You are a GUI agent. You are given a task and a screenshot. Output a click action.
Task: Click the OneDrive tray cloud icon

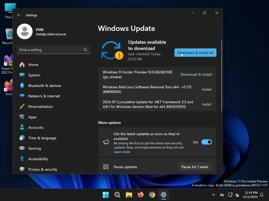[222, 195]
